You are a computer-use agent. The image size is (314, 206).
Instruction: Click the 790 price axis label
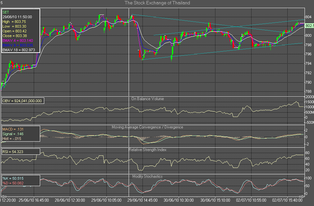(308, 82)
